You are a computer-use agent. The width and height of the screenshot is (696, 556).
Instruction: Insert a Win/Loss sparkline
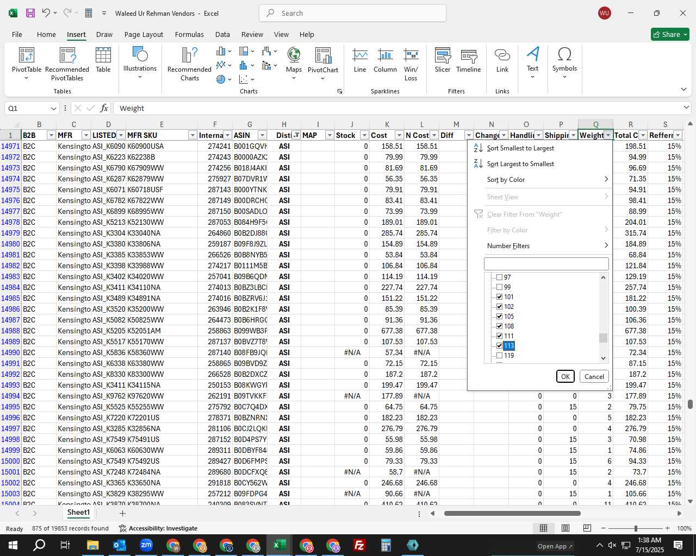(411, 64)
